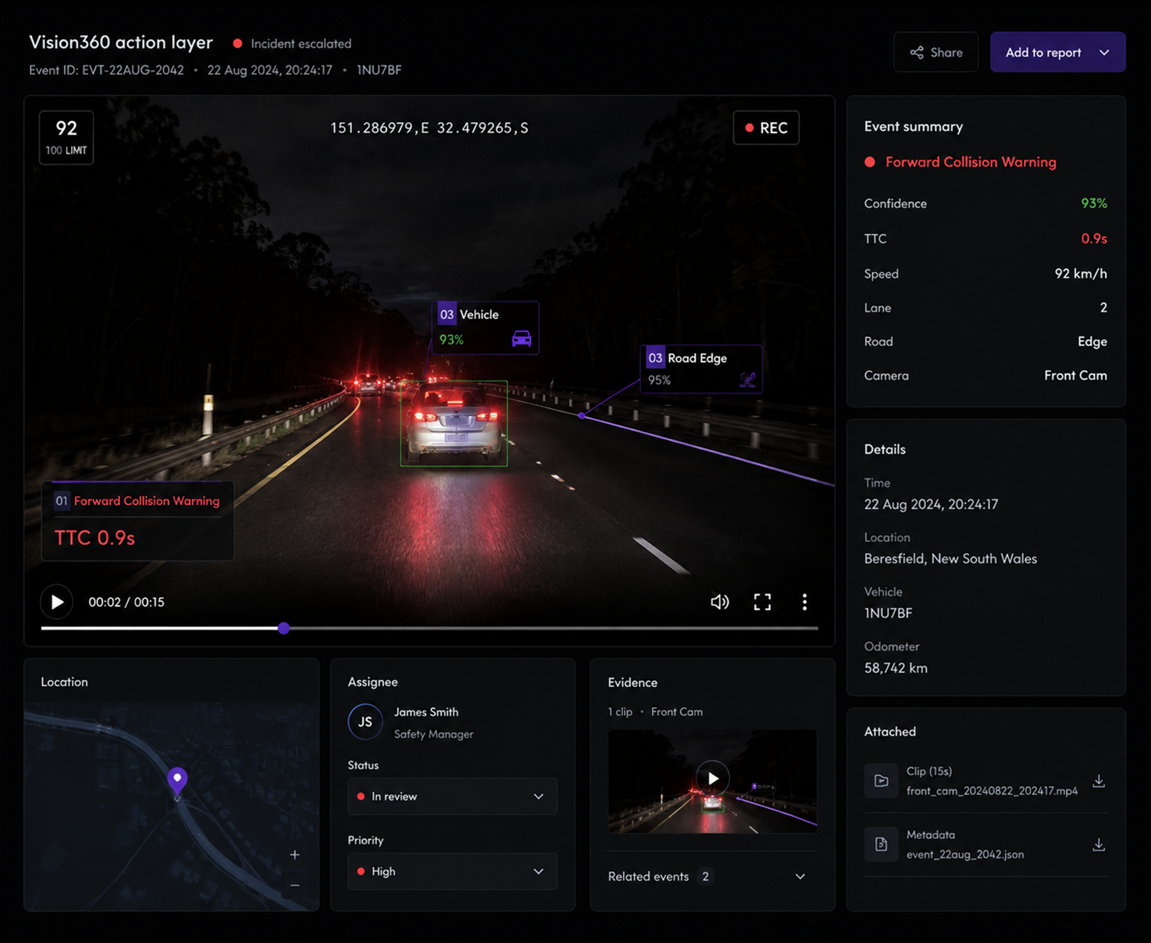The width and height of the screenshot is (1151, 943).
Task: Zoom in on the location map
Action: [294, 855]
